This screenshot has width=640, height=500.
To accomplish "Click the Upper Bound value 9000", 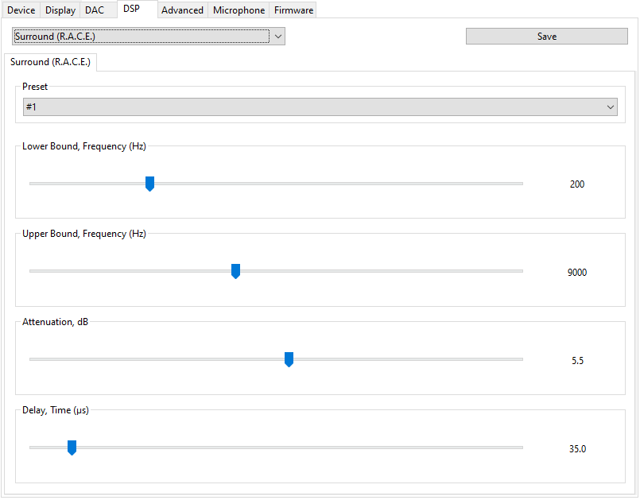I will tap(577, 273).
